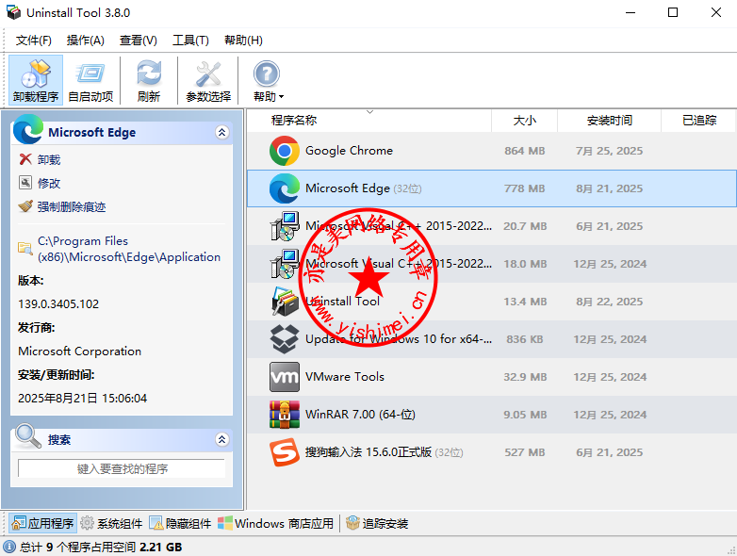Sort by 大小 column header
The height and width of the screenshot is (556, 737).
[x=525, y=121]
